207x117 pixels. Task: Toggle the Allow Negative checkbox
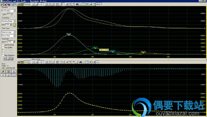tap(2, 55)
